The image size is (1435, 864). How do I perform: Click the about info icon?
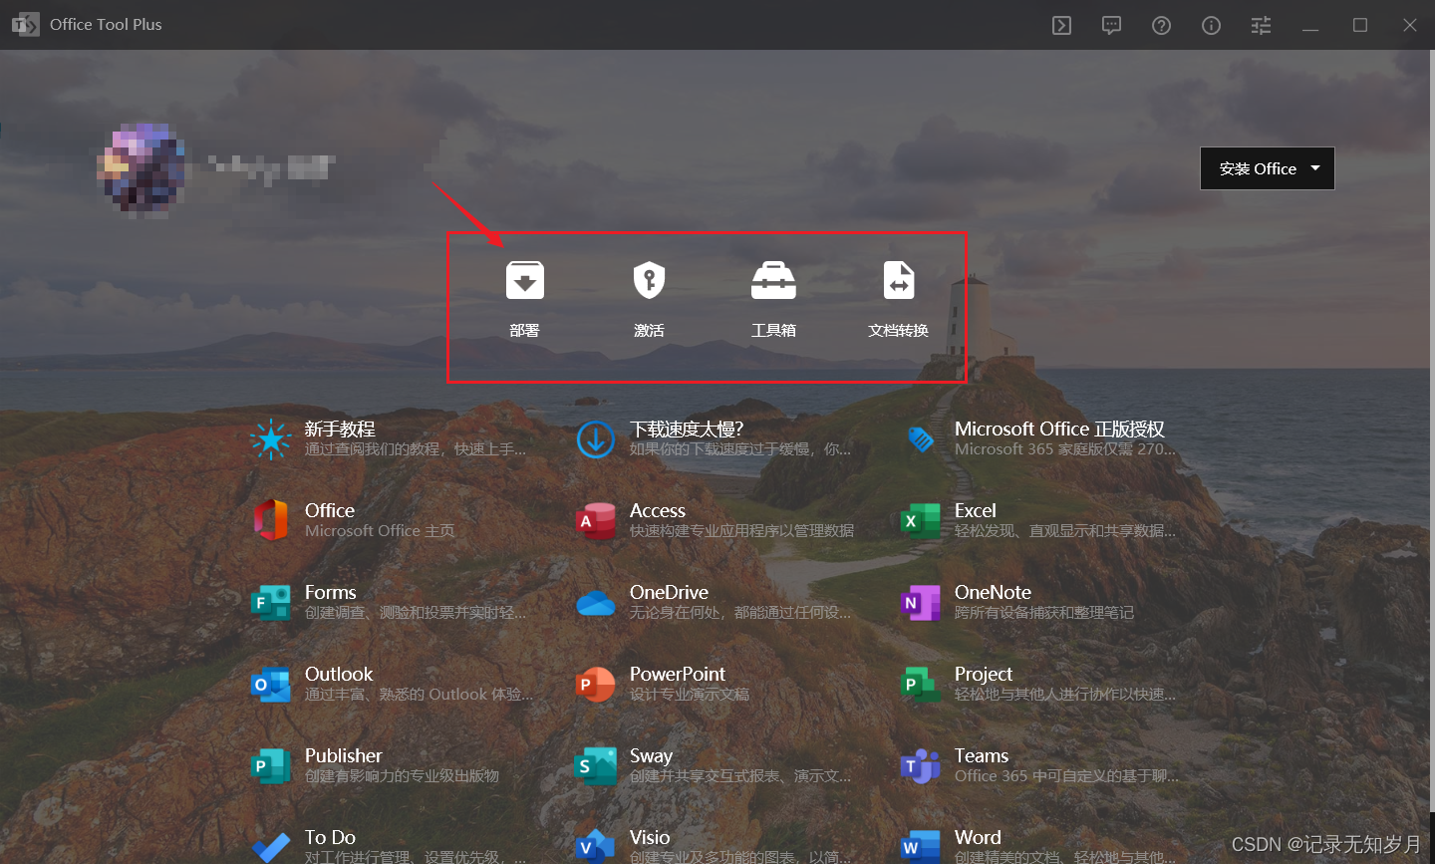coord(1212,25)
